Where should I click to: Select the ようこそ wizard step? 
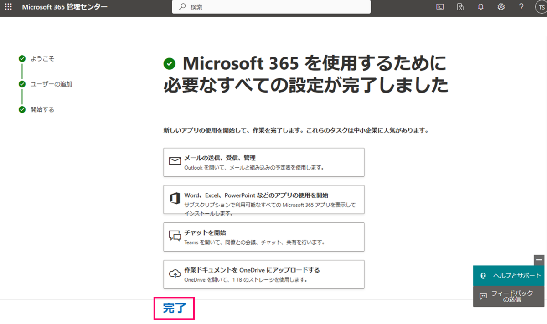point(42,59)
